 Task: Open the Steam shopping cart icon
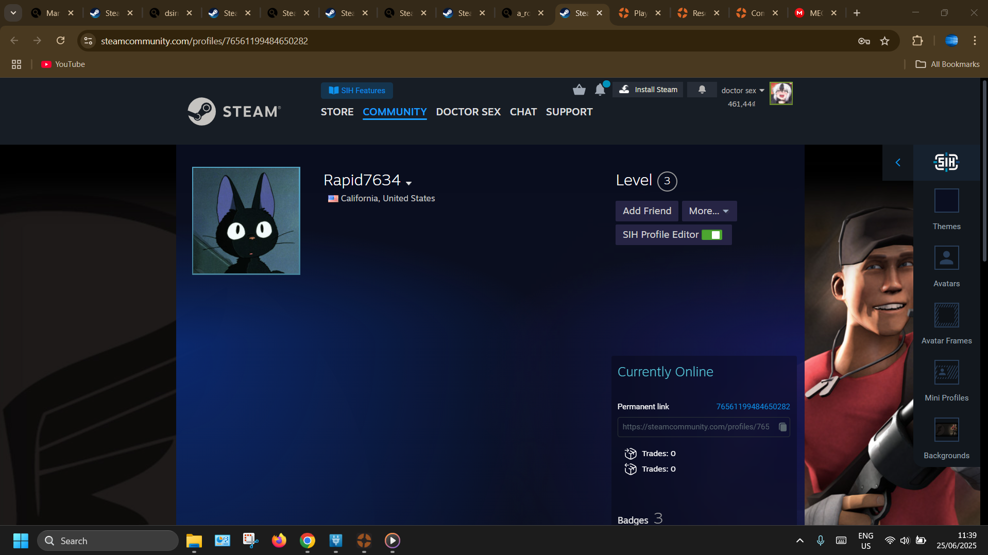[x=579, y=90]
